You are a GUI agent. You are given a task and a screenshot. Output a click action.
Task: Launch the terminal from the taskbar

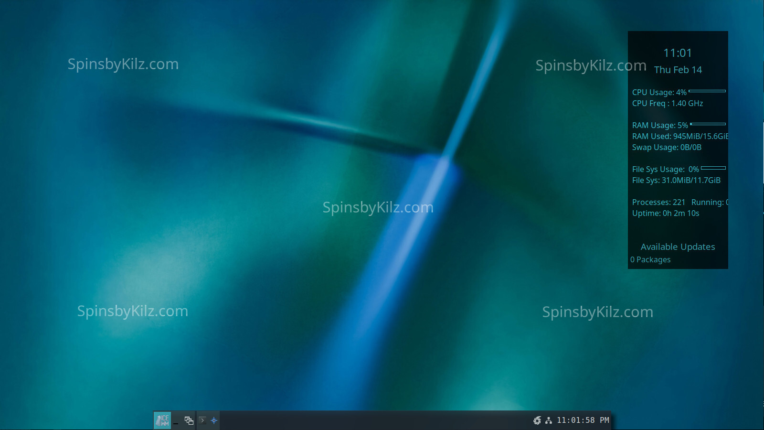click(x=202, y=420)
